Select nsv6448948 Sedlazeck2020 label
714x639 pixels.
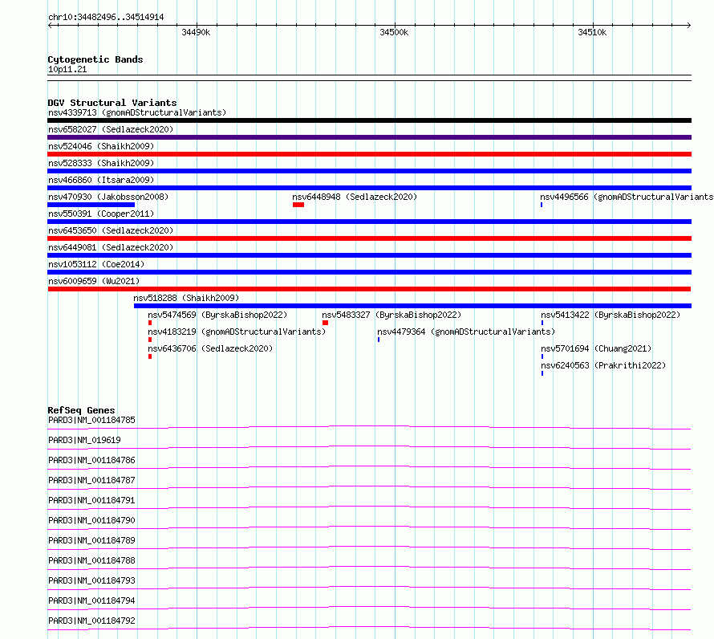click(355, 197)
